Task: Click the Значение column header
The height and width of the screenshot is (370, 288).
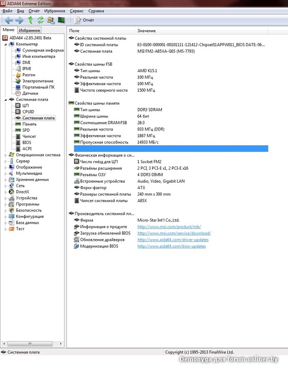Action: (202, 31)
